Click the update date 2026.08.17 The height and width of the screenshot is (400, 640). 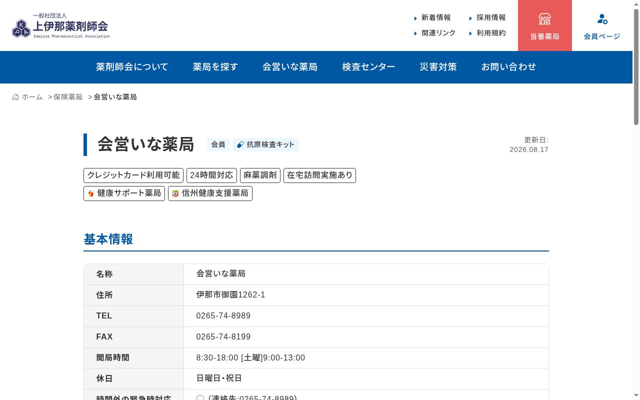coord(529,149)
